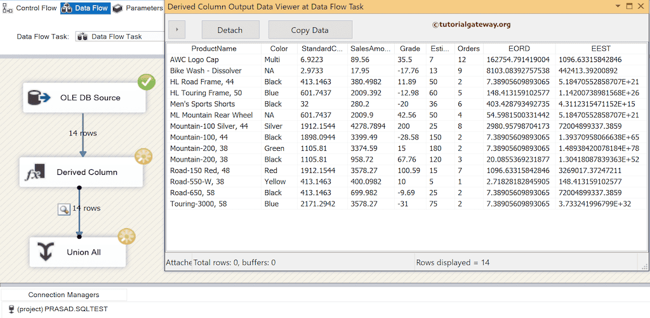Click the green success checkmark on OLE DB Source
The height and width of the screenshot is (318, 650).
click(147, 82)
